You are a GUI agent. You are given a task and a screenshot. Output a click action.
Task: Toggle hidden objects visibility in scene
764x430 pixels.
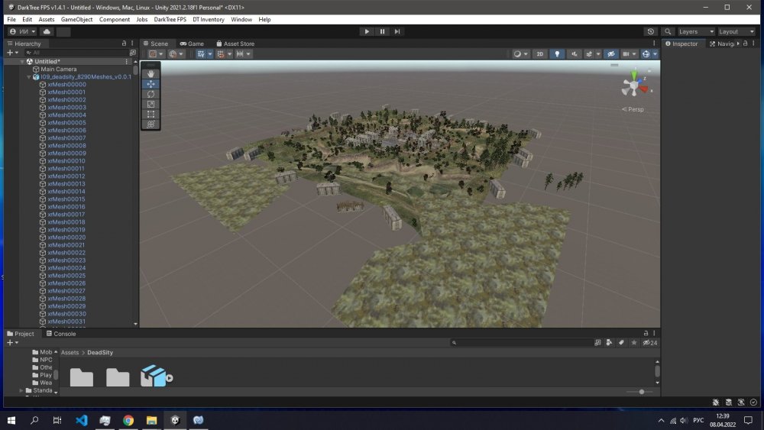pos(610,54)
